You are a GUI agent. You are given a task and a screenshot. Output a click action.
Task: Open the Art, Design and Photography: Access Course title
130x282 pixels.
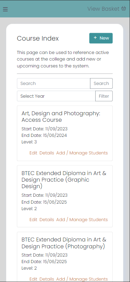(x=61, y=117)
